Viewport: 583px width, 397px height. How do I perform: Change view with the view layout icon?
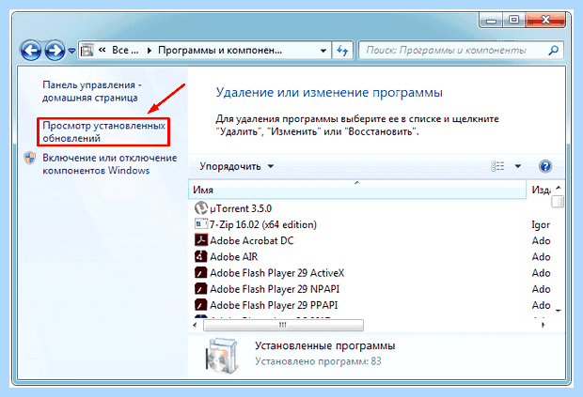tap(497, 166)
